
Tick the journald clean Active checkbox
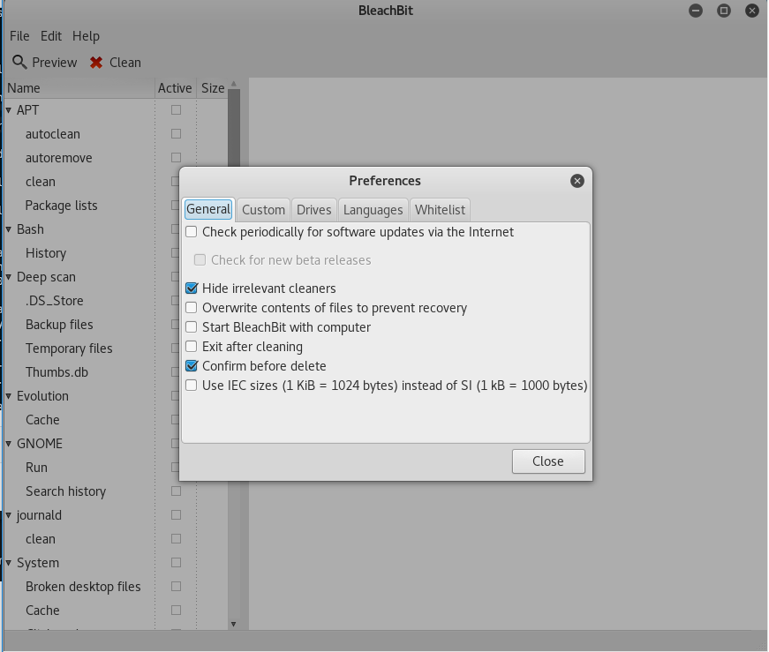tap(176, 539)
